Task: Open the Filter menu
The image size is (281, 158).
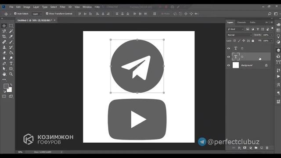Action: 62,7
